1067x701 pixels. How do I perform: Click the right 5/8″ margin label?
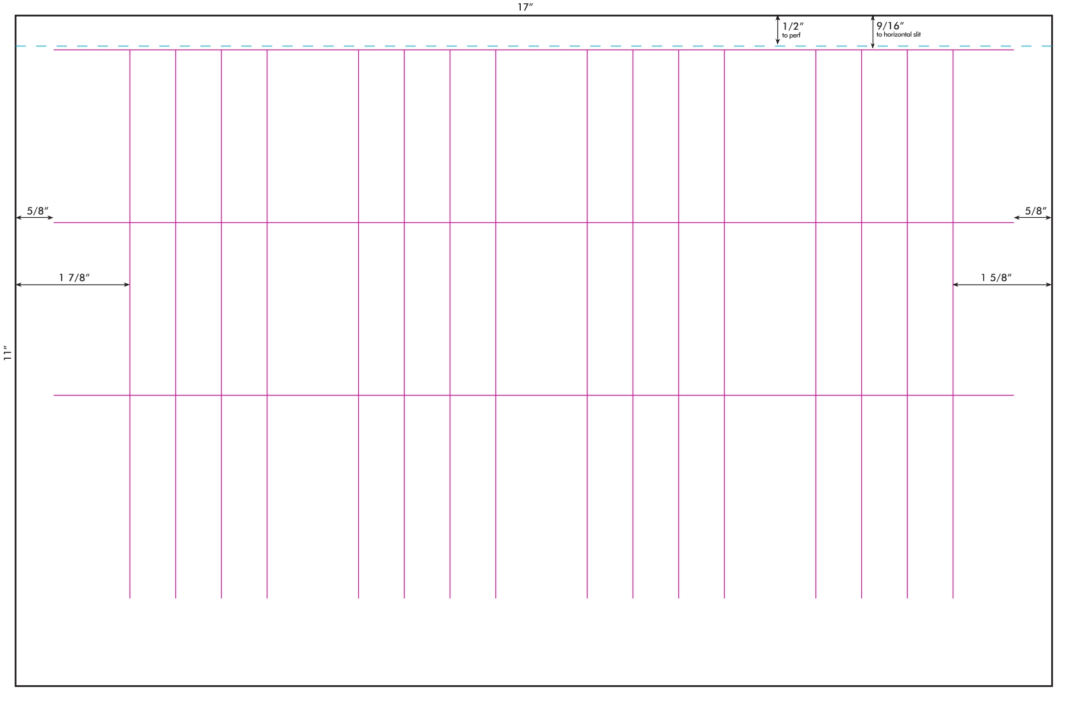[x=1036, y=211]
